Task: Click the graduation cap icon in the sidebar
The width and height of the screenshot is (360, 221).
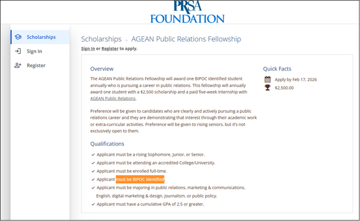Action: (18, 37)
